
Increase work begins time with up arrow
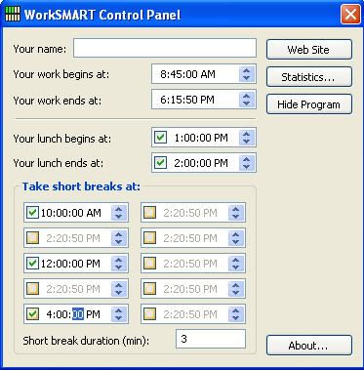point(247,70)
